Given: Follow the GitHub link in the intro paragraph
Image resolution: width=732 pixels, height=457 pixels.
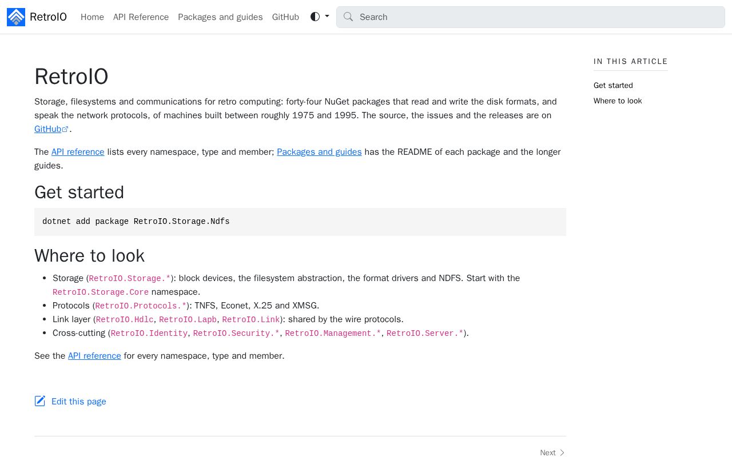Looking at the screenshot, I should tap(47, 129).
